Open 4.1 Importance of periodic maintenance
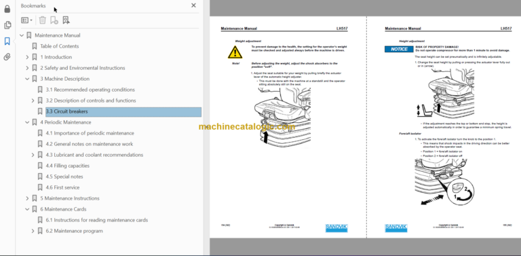521x256 pixels. click(90, 133)
